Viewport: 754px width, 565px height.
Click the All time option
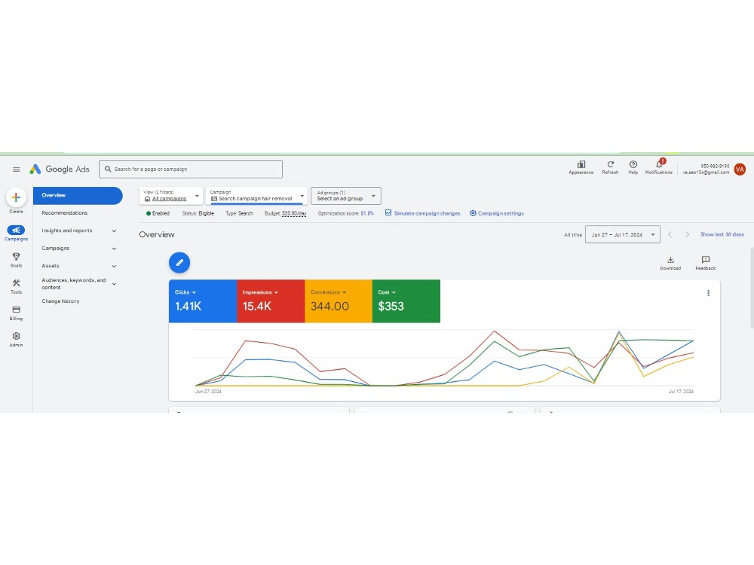573,235
